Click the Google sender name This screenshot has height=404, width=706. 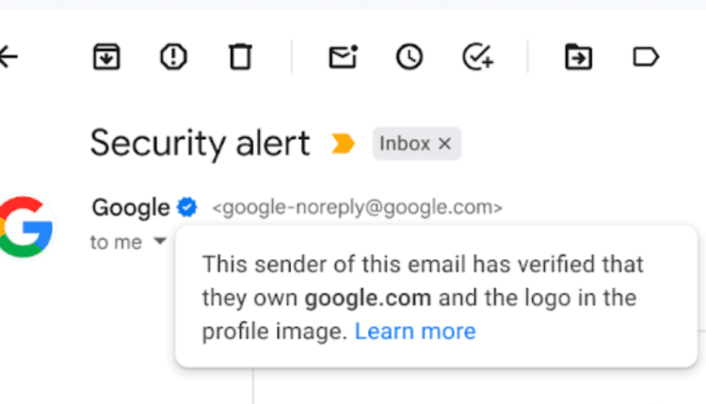[130, 207]
